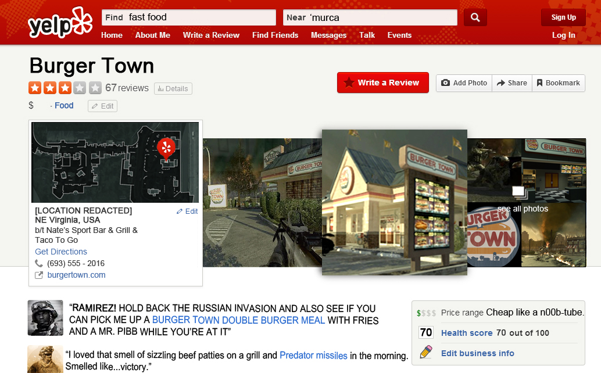Click the Sign Up button
Screen dimensions: 601x373
click(x=563, y=17)
